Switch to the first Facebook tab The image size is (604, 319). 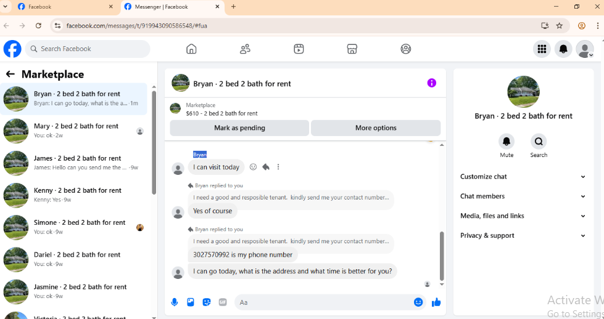tap(64, 7)
